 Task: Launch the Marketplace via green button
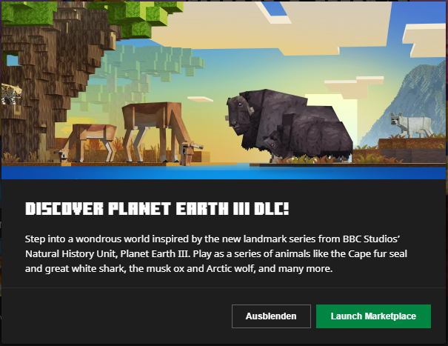[x=373, y=316]
